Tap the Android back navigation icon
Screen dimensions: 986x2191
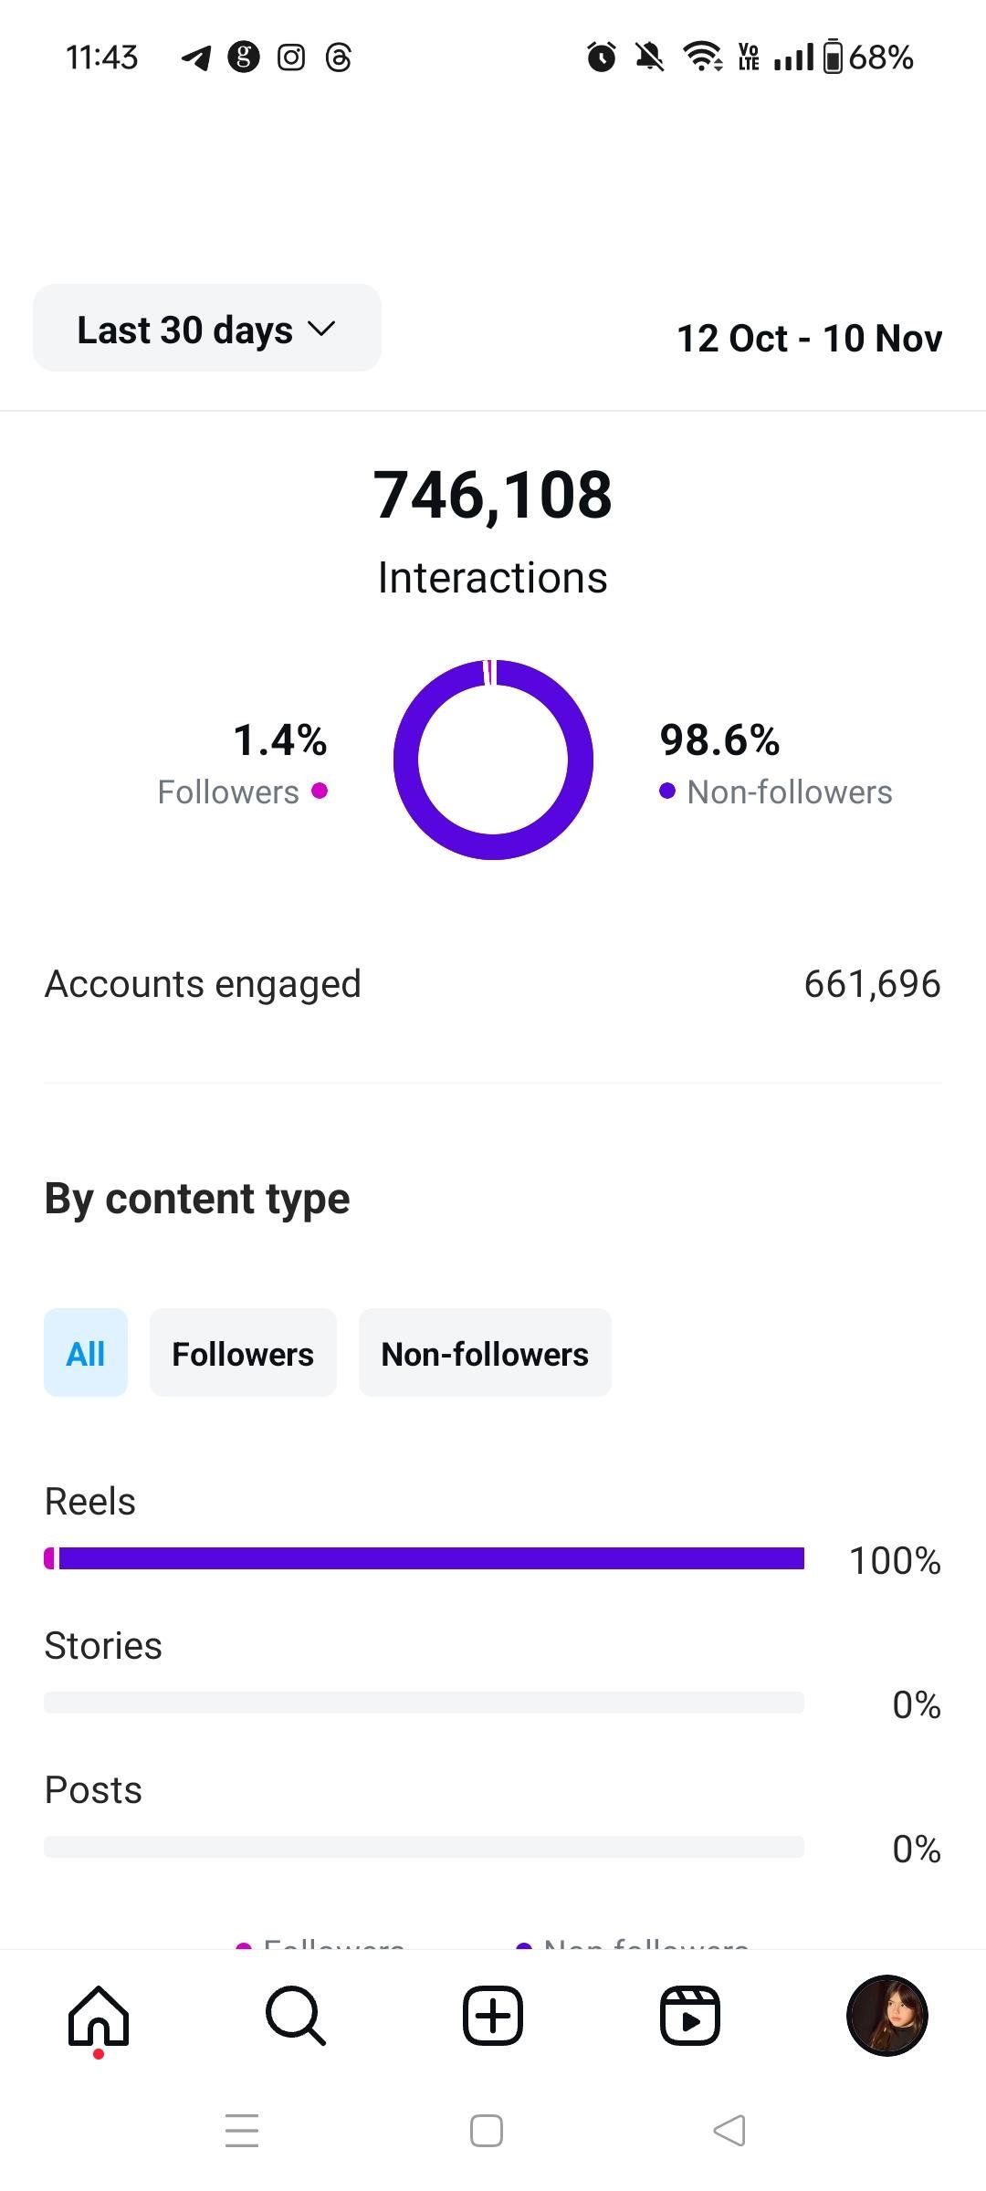pyautogui.click(x=729, y=2131)
